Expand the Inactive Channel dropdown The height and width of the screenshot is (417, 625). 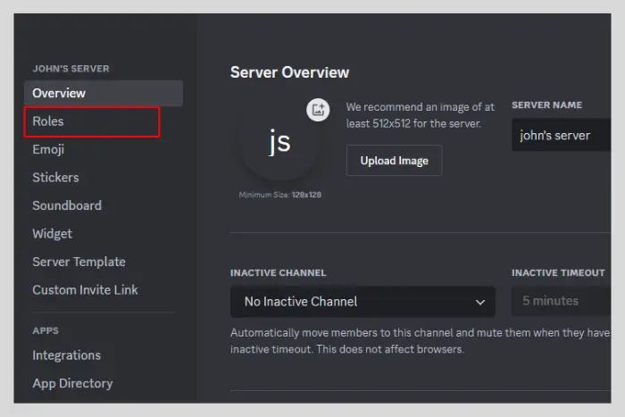click(x=362, y=302)
